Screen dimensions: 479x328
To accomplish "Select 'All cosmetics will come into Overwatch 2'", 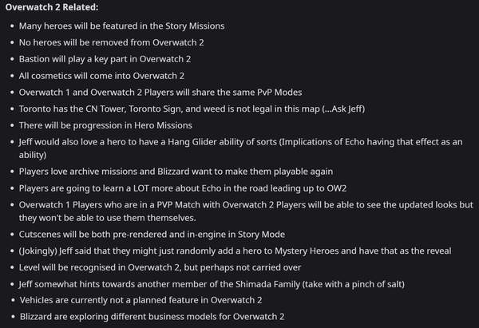I will point(101,76).
